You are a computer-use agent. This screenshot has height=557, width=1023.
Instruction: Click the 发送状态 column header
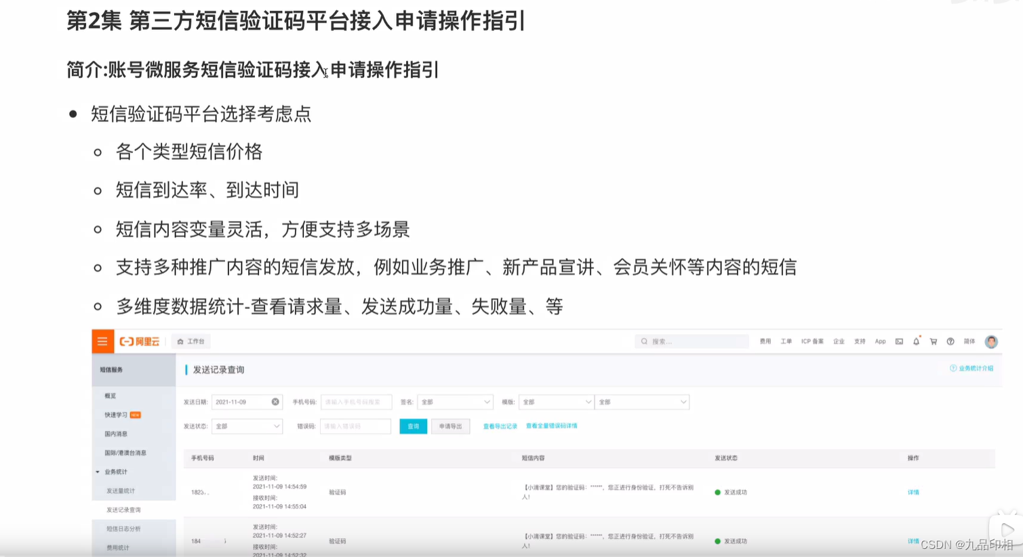point(726,458)
